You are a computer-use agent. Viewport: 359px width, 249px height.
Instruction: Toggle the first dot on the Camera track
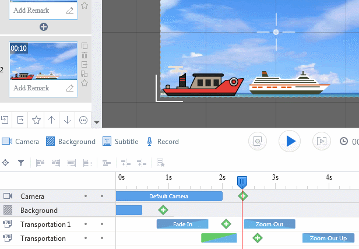pyautogui.click(x=86, y=197)
